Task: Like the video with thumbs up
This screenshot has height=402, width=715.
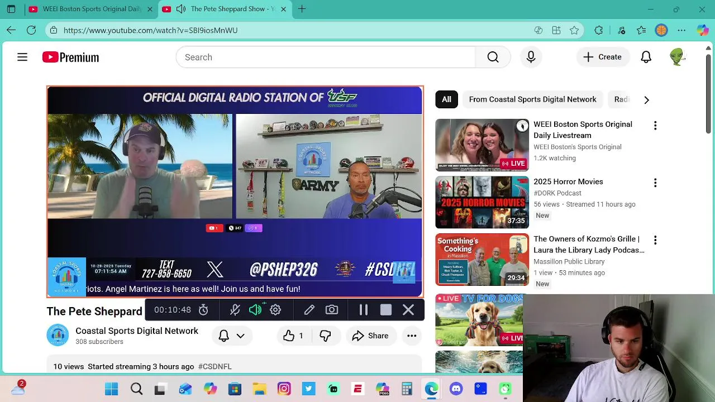Action: click(293, 336)
